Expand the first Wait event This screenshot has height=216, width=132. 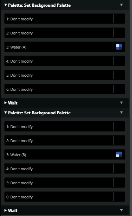click(x=6, y=103)
